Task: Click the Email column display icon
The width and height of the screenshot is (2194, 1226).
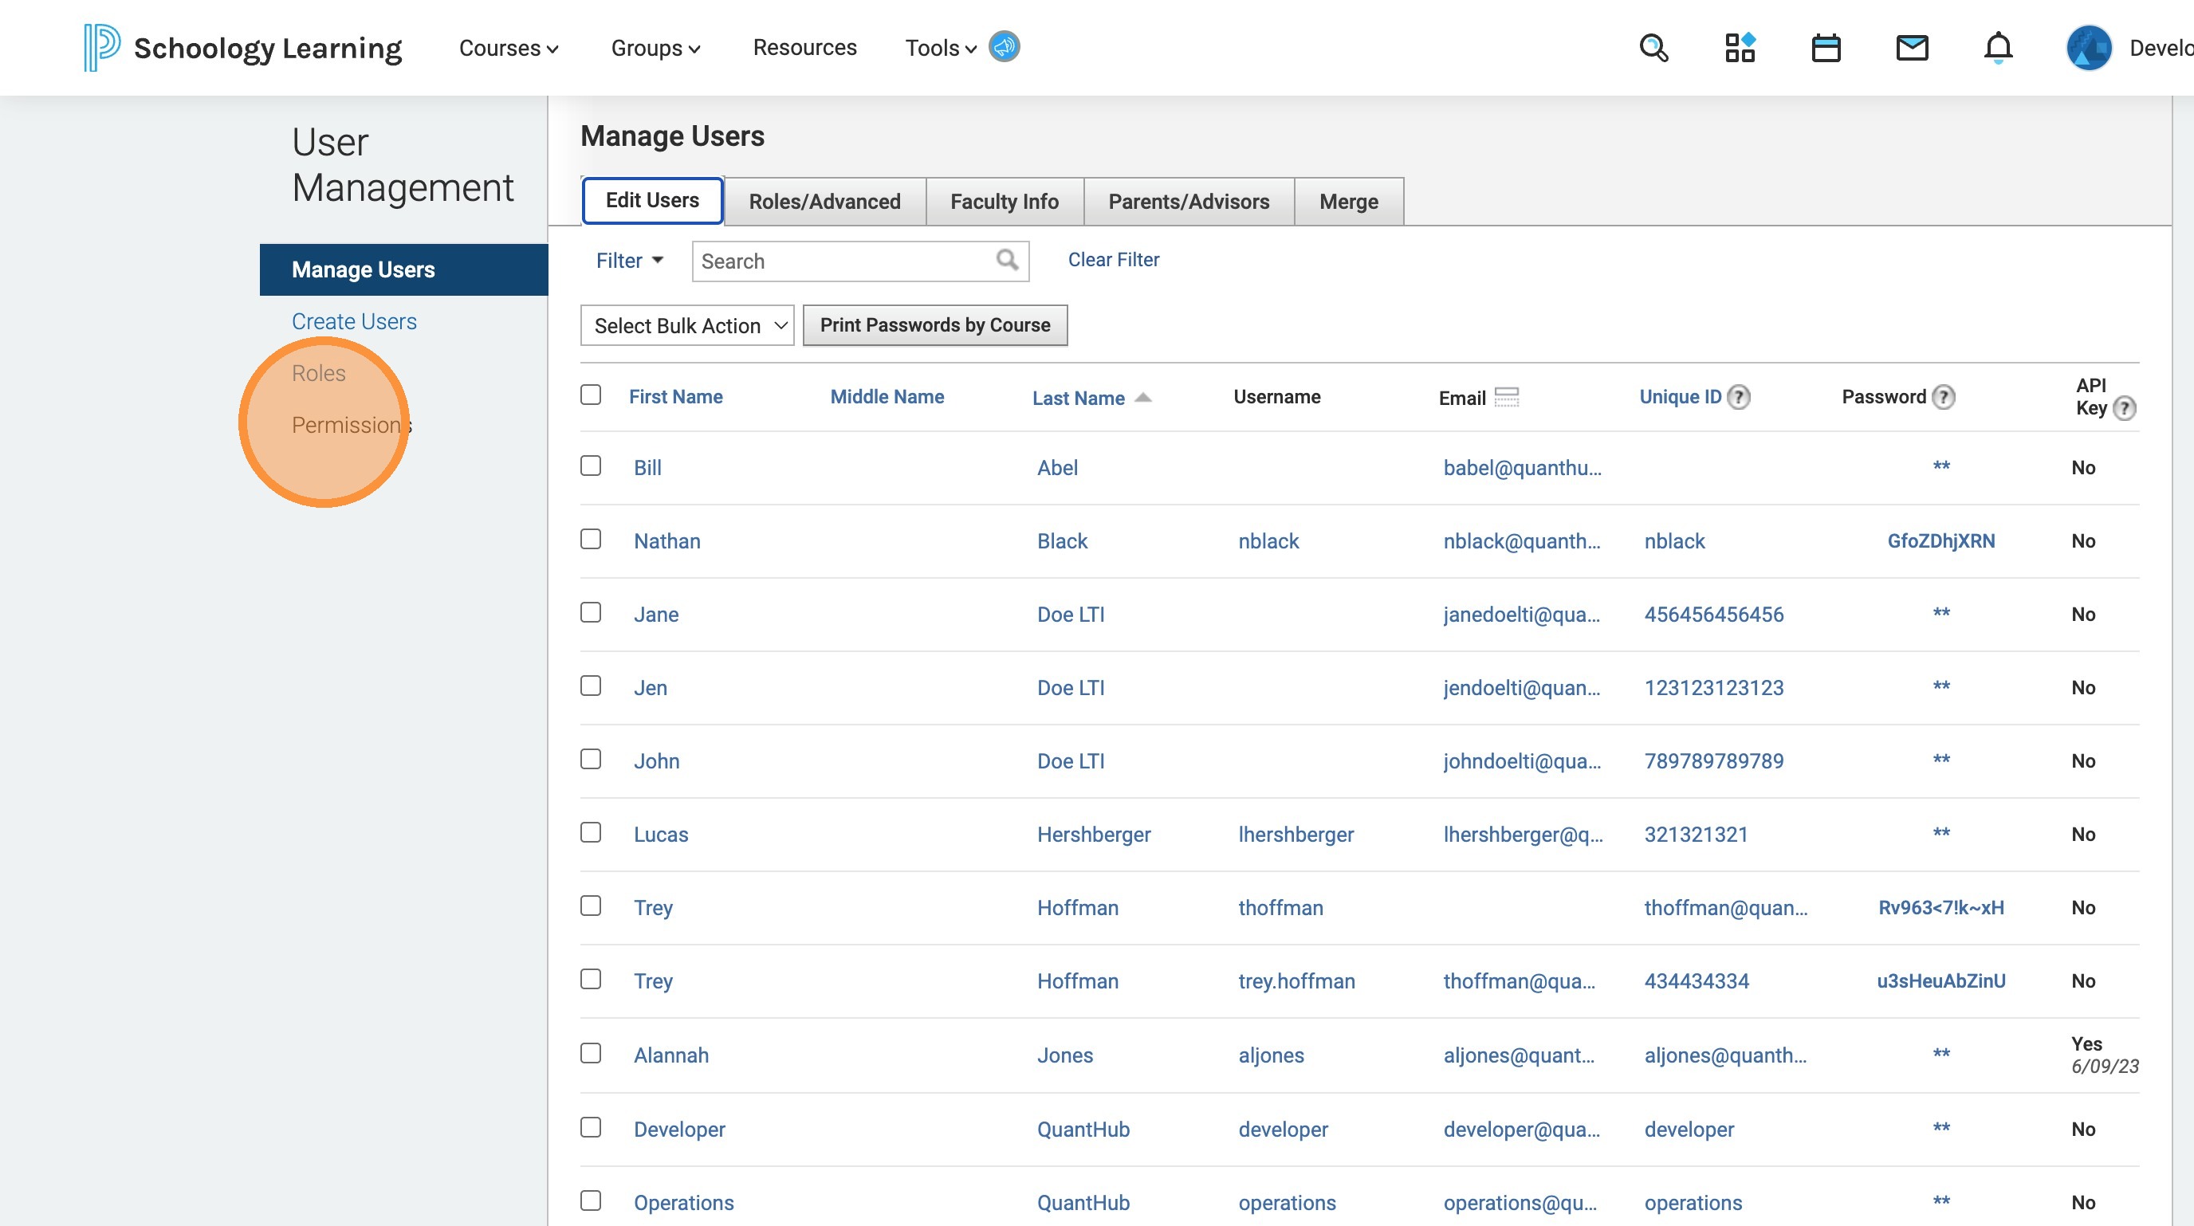Action: click(x=1506, y=397)
